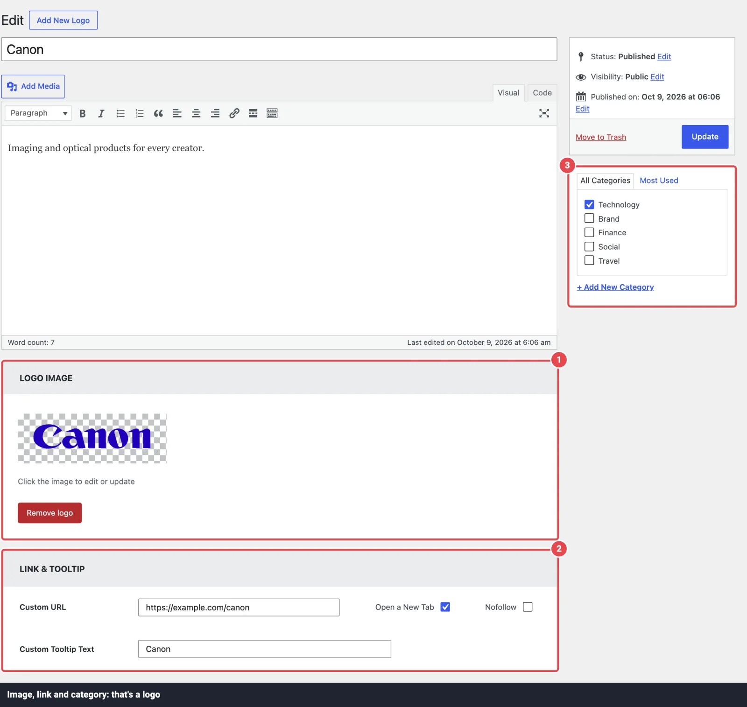Insert a numbered list
The height and width of the screenshot is (707, 747).
coord(140,113)
